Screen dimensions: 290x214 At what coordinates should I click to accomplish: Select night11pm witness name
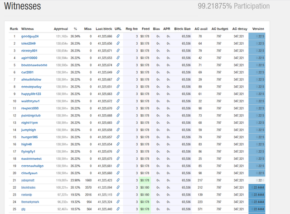(29, 122)
